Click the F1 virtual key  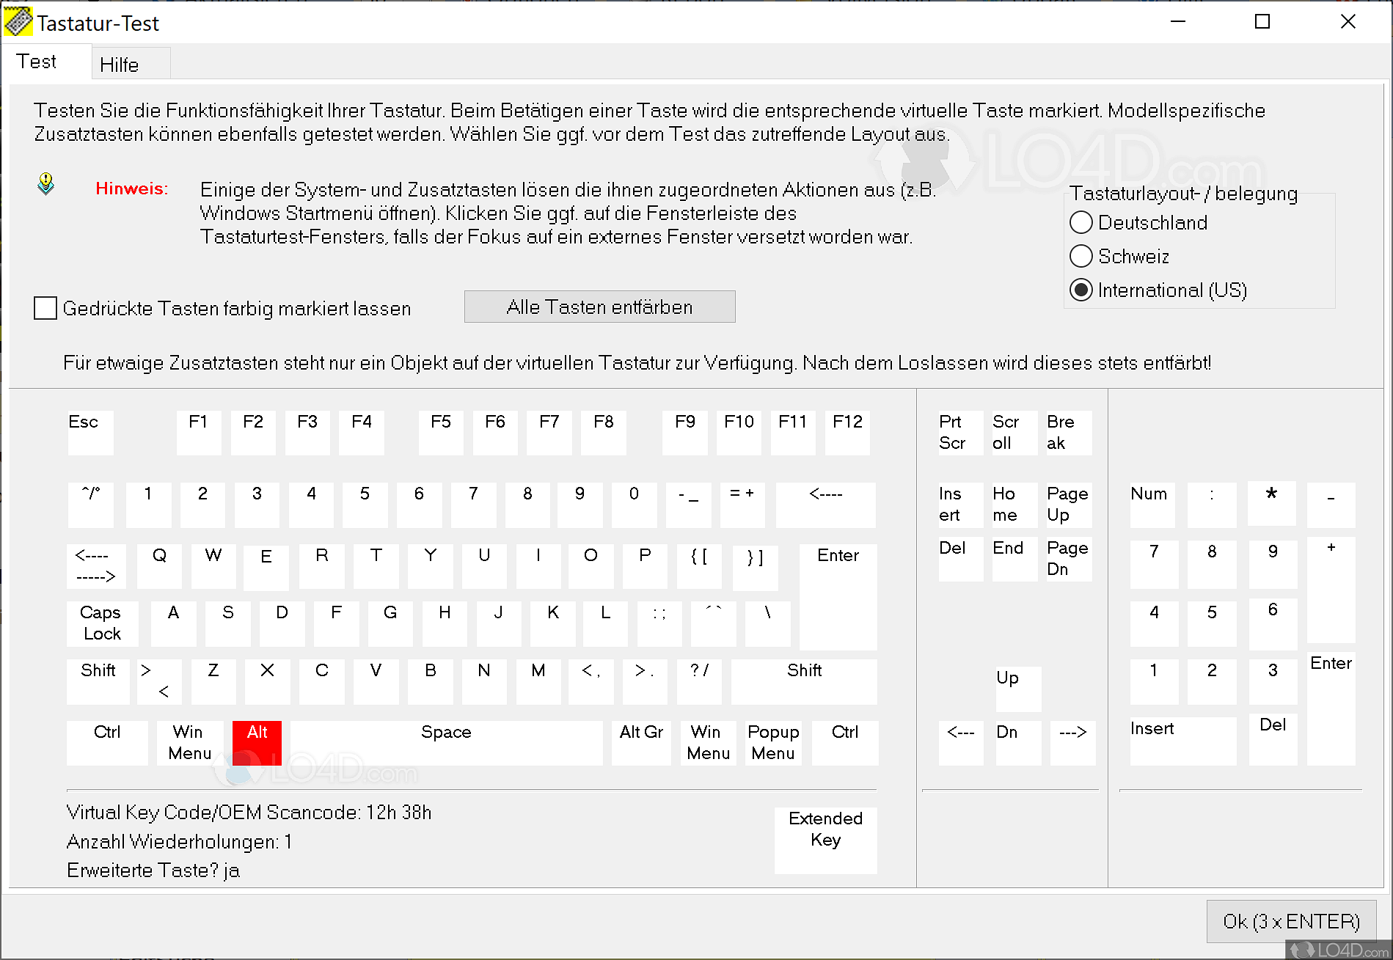tap(199, 433)
